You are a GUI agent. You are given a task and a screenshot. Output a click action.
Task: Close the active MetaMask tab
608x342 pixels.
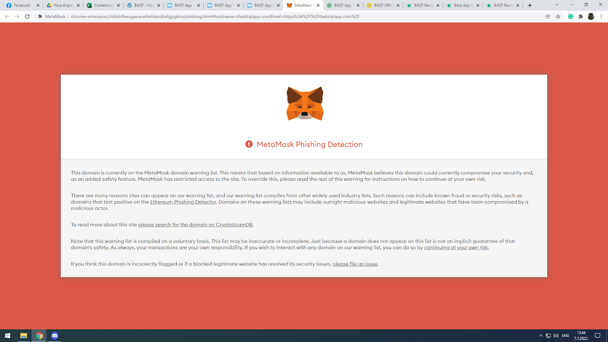coord(318,5)
